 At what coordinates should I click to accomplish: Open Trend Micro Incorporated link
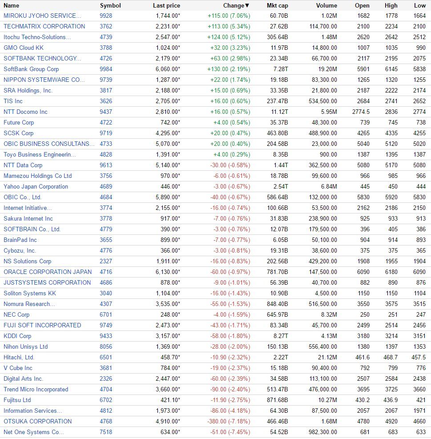(x=36, y=389)
